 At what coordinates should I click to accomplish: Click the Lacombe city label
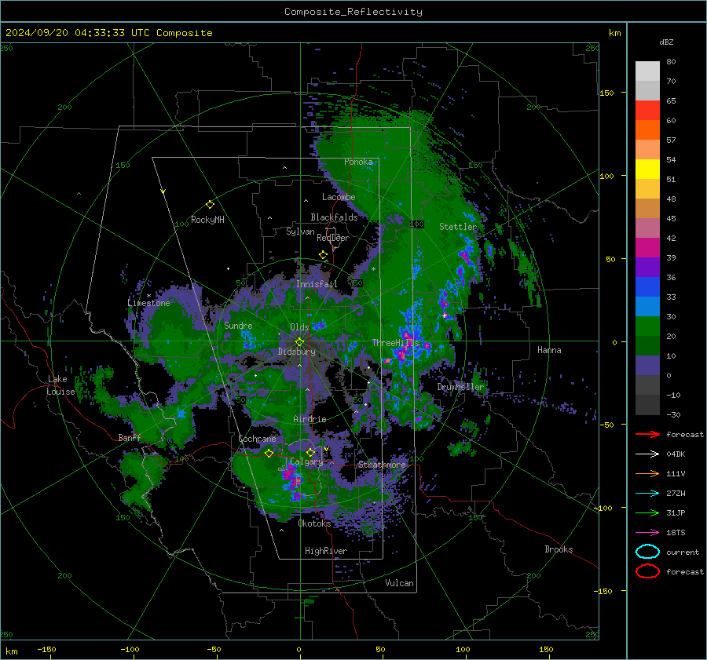point(339,197)
